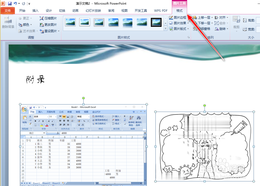Apply the fifth reflected picture style thumbnail
The width and height of the screenshot is (260, 186).
128,22
